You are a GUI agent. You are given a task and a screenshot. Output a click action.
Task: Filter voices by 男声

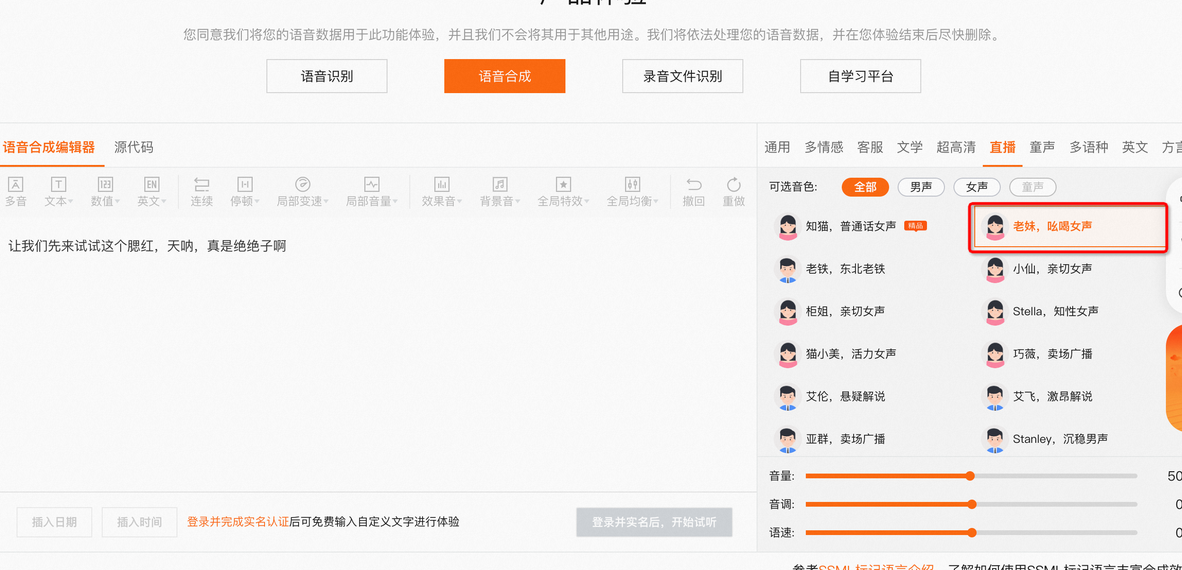click(x=921, y=187)
